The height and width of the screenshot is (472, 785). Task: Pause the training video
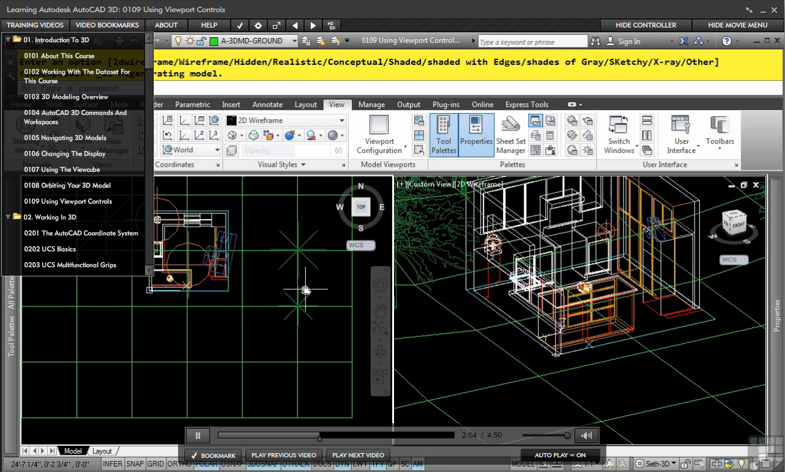coord(198,435)
